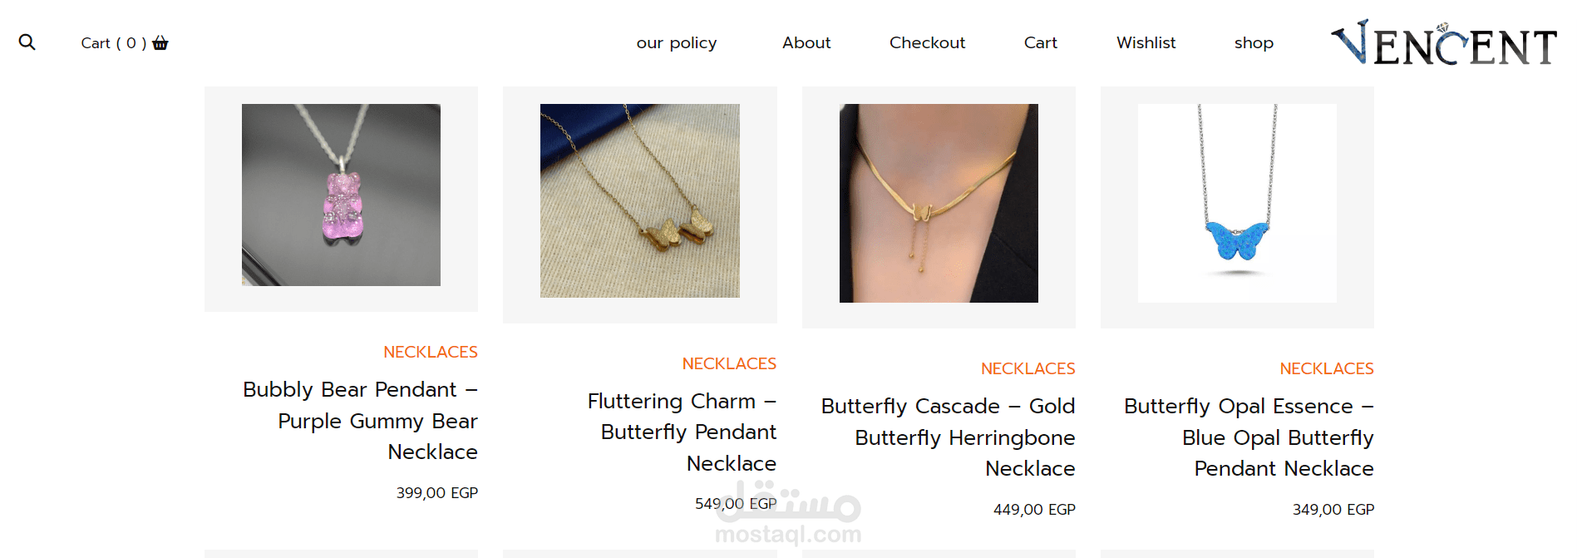Open the Fluttering Charm butterfly pendant photo
This screenshot has width=1577, height=558.
click(639, 200)
